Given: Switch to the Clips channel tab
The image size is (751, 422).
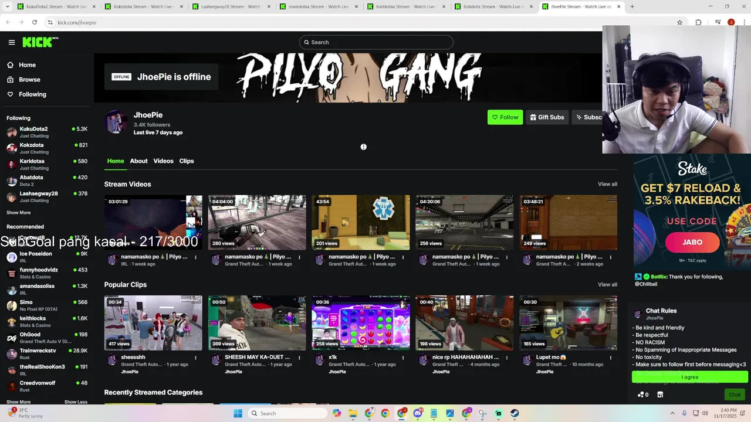Looking at the screenshot, I should [x=187, y=161].
